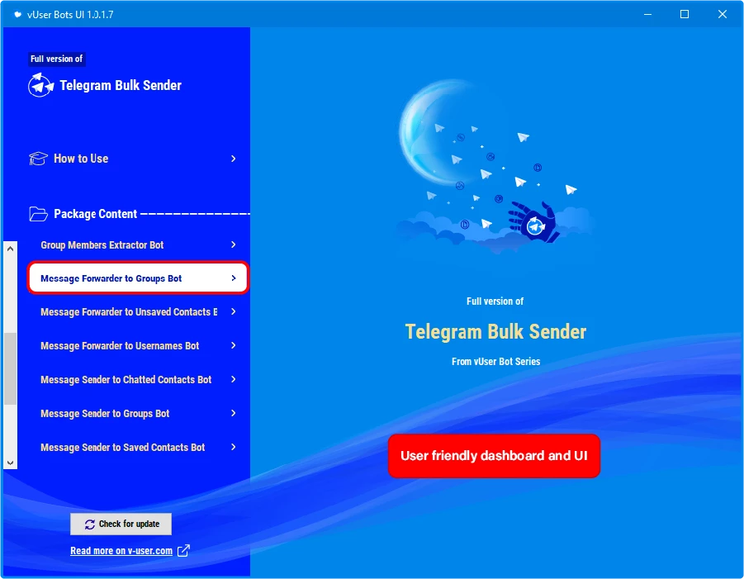Select Message Forwarder to Groups Bot

point(138,278)
